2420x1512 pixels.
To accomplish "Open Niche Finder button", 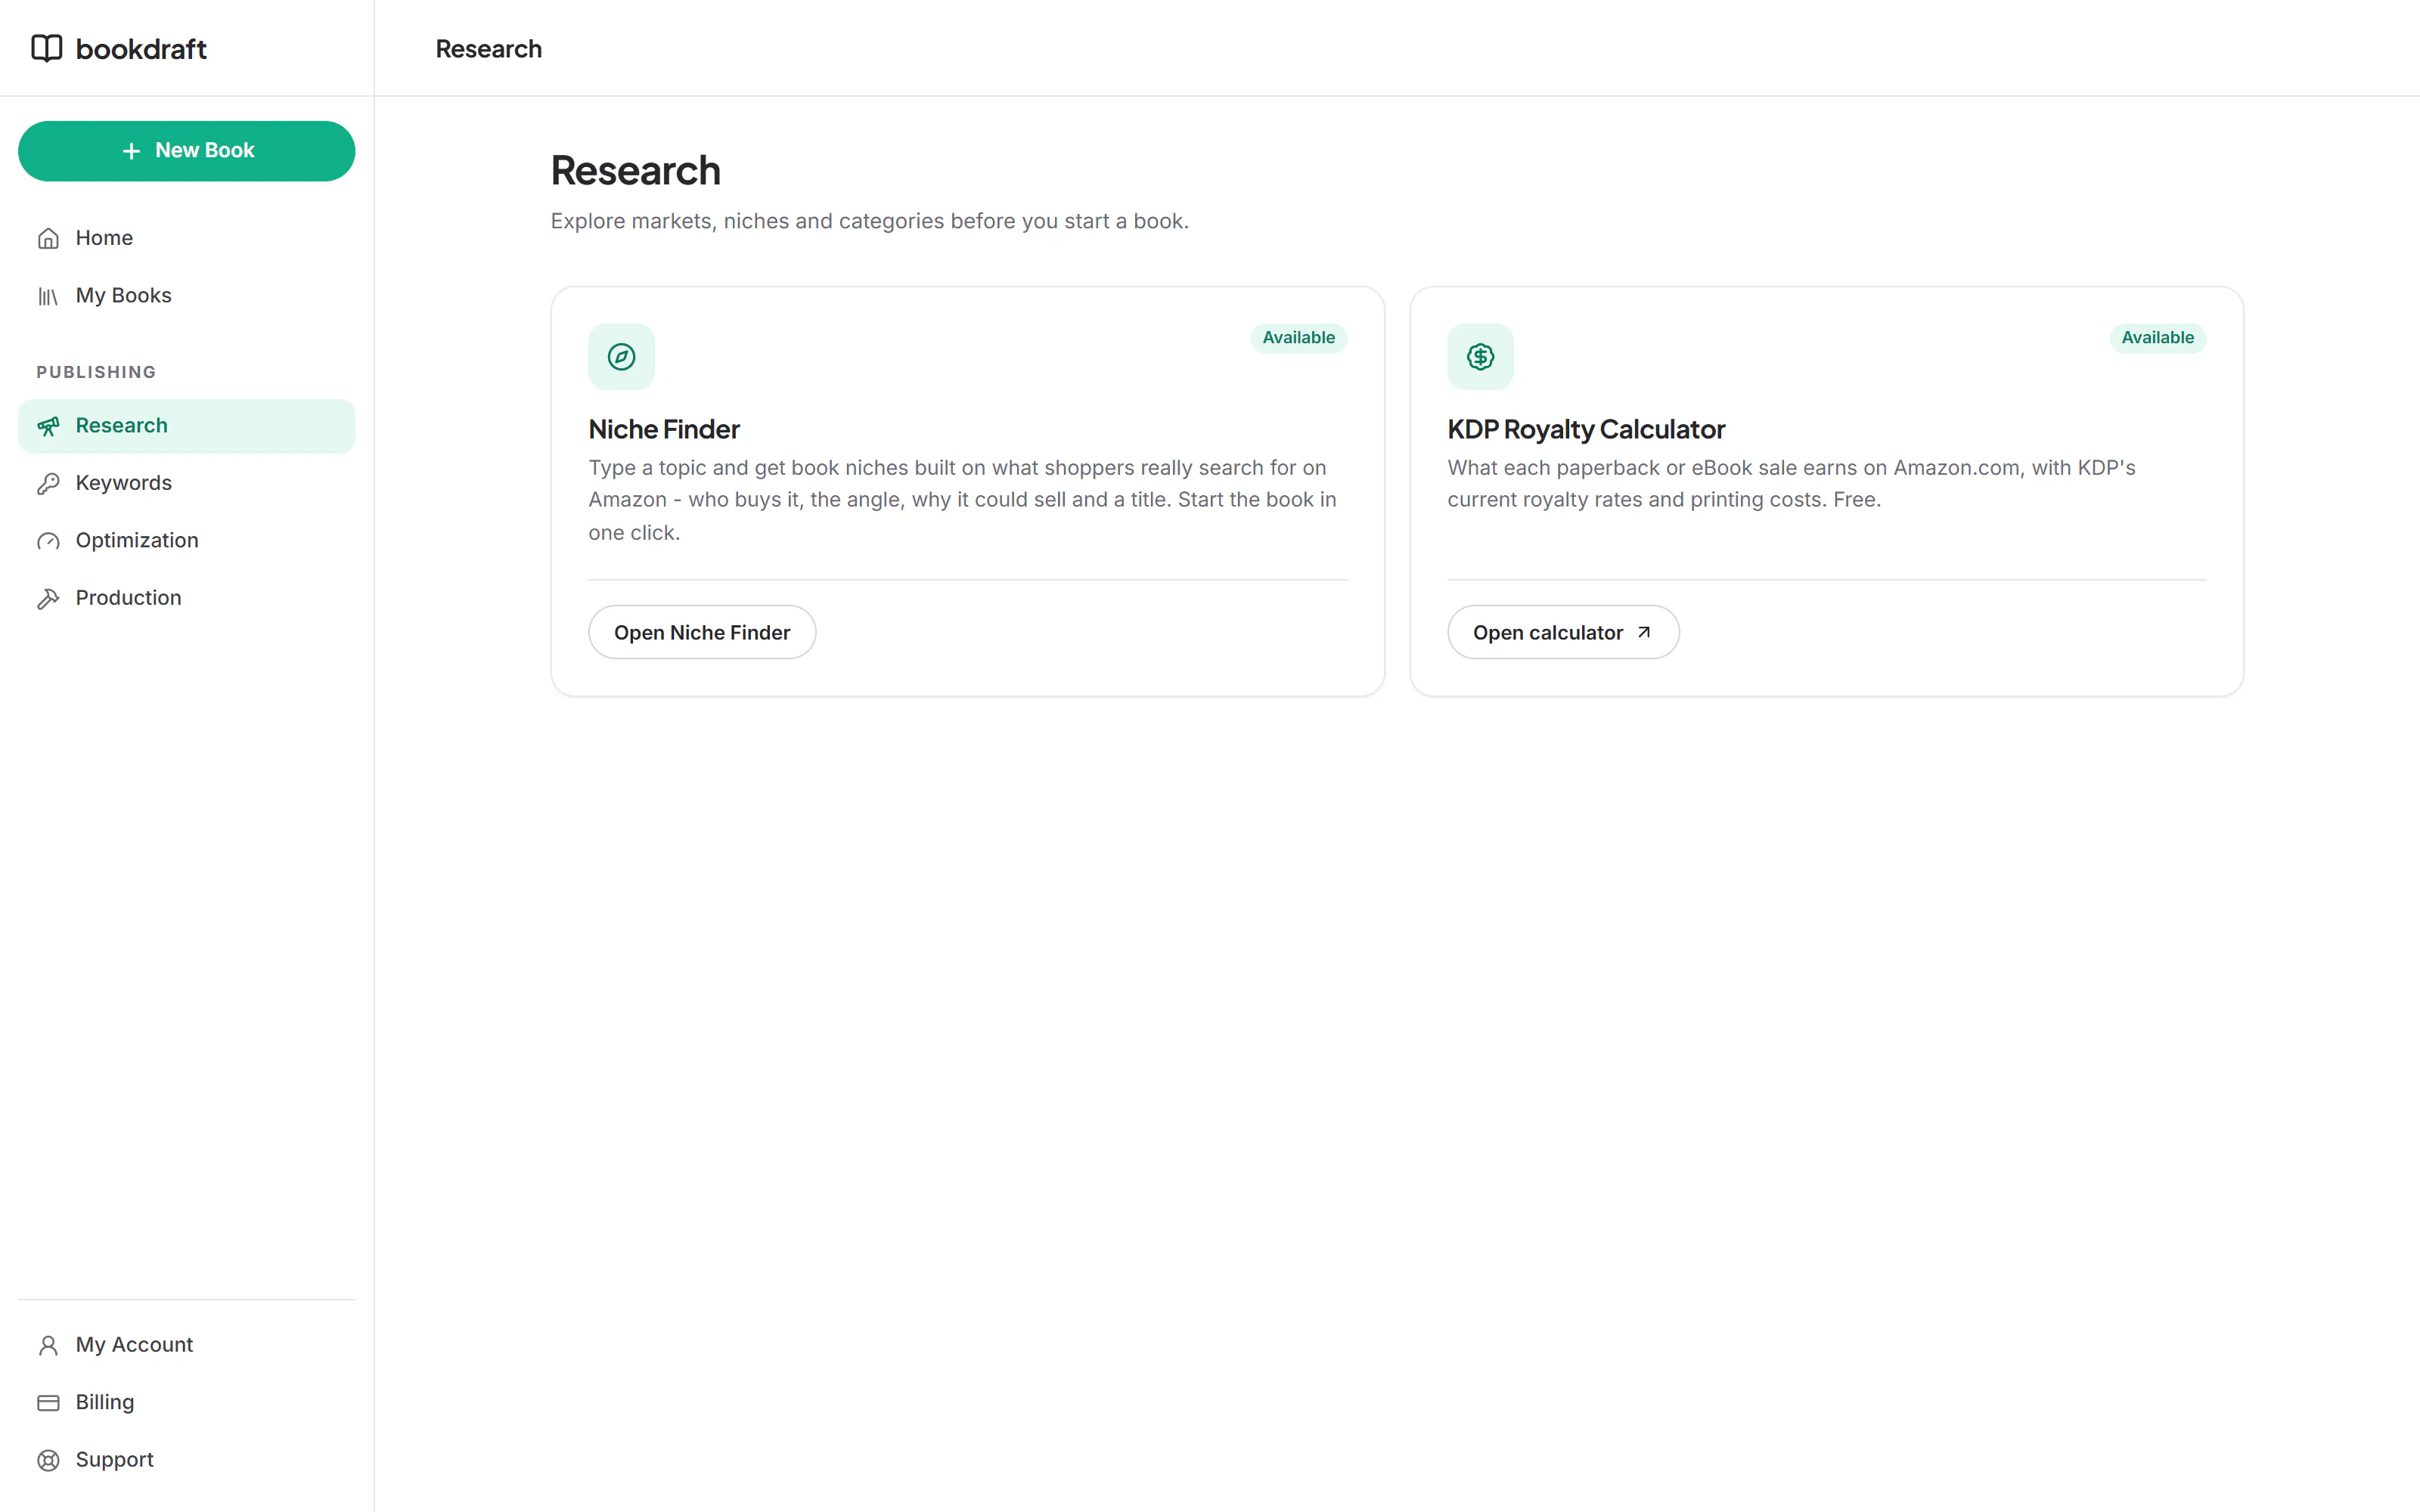I will (x=702, y=632).
